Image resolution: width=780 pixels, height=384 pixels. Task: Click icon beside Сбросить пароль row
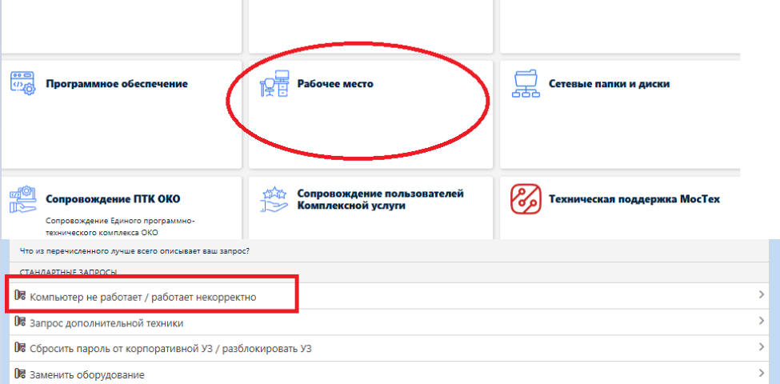(x=20, y=347)
